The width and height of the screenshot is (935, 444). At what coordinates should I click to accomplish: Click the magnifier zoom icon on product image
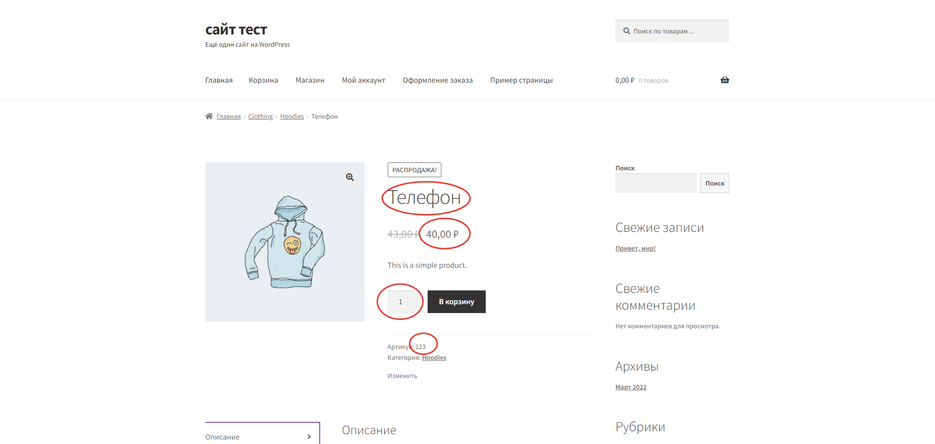[x=350, y=177]
